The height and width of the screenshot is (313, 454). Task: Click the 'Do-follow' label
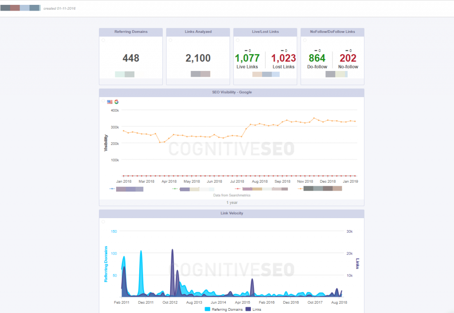[317, 67]
